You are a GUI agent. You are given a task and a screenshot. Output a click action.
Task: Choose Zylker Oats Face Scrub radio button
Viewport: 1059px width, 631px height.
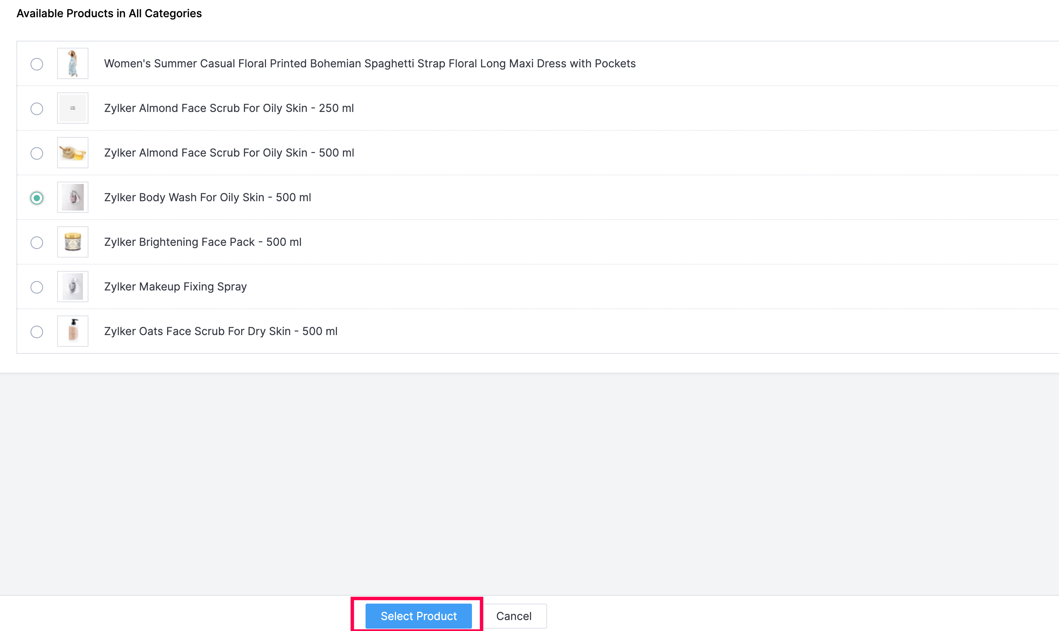(x=37, y=332)
